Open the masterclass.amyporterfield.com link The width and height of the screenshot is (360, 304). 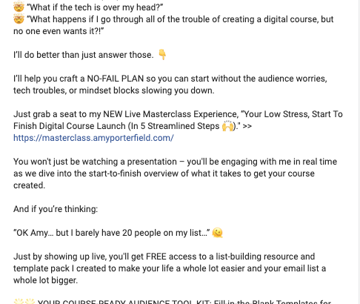(93, 138)
